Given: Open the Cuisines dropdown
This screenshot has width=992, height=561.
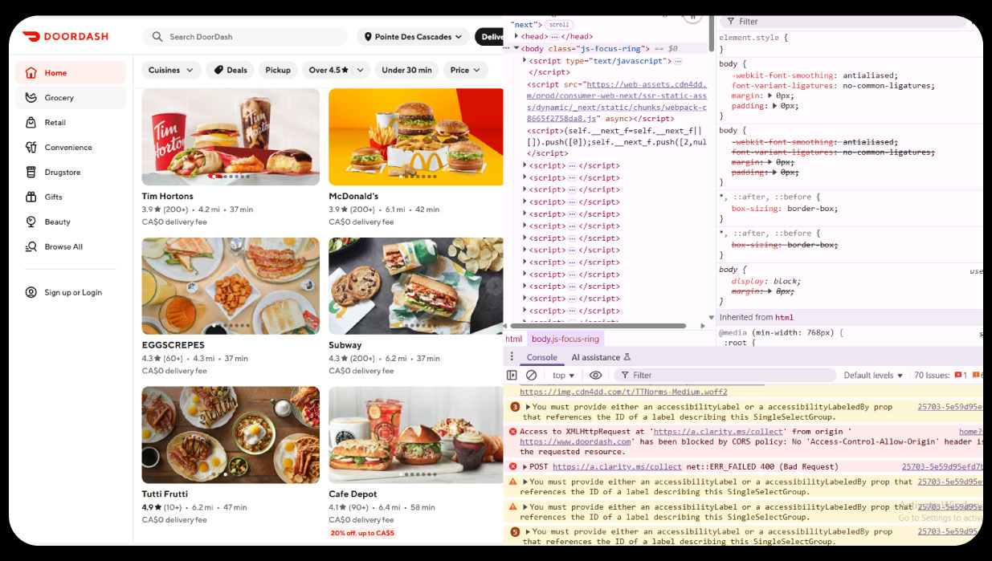Looking at the screenshot, I should click(x=171, y=71).
